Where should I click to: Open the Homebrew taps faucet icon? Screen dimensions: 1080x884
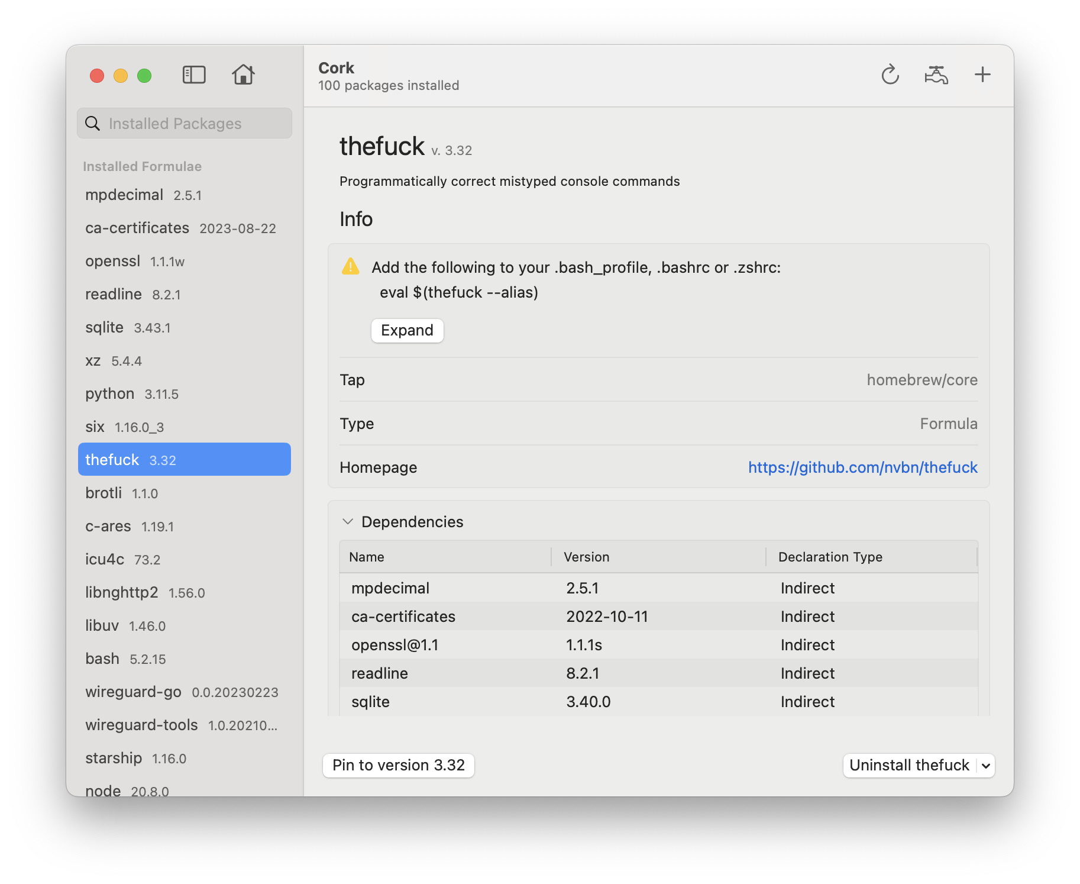point(936,75)
